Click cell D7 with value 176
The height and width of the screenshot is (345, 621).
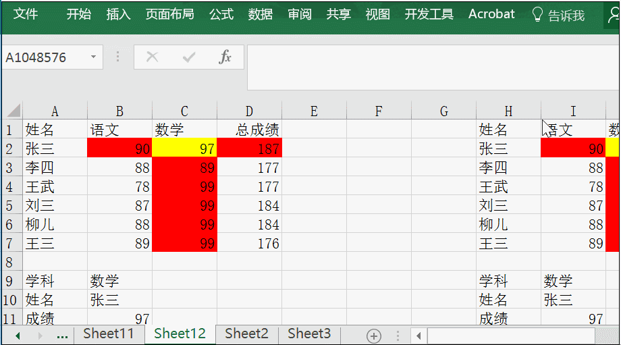[249, 243]
